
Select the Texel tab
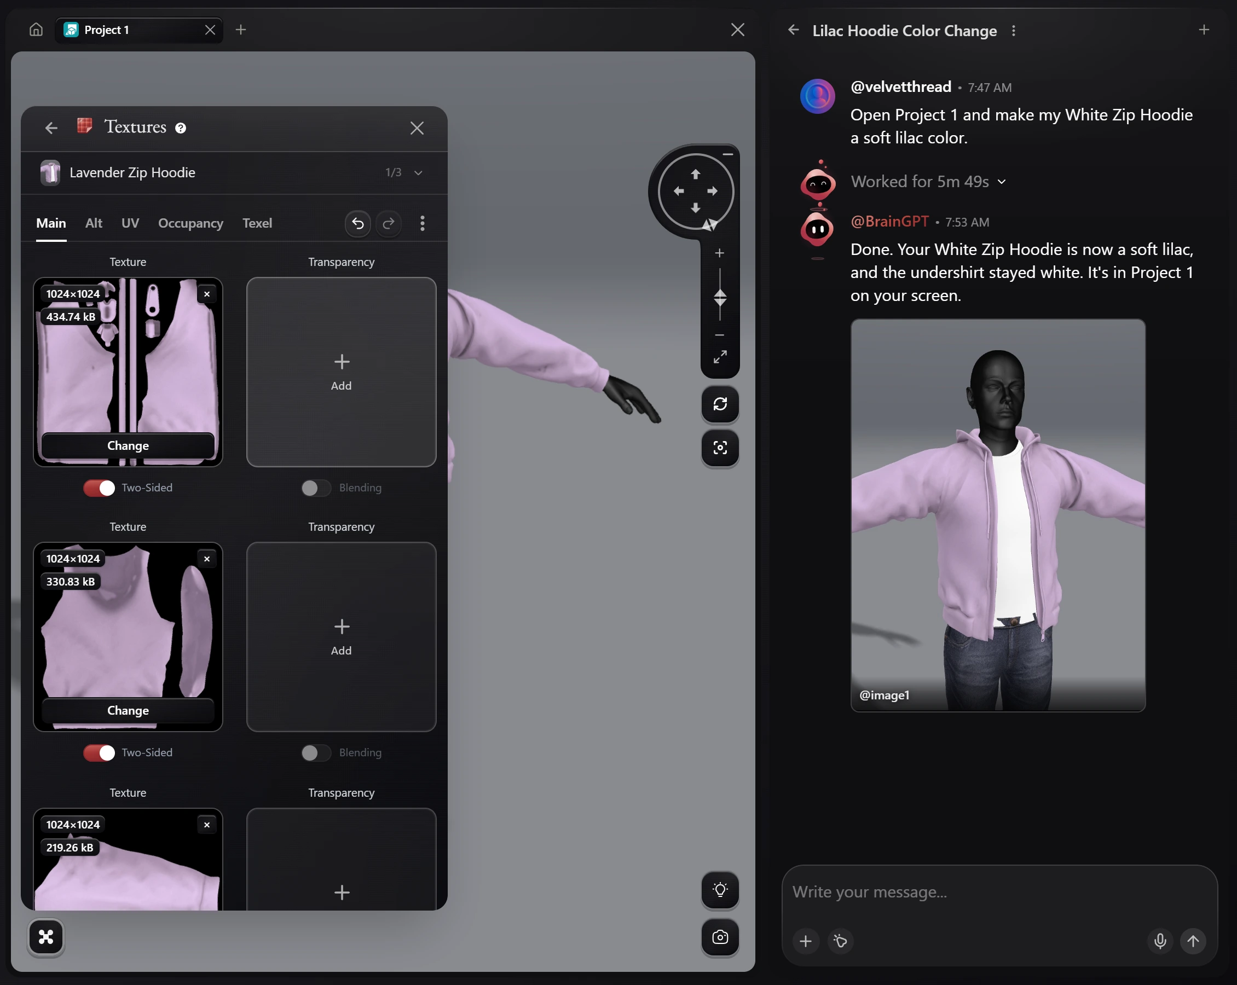pos(257,223)
